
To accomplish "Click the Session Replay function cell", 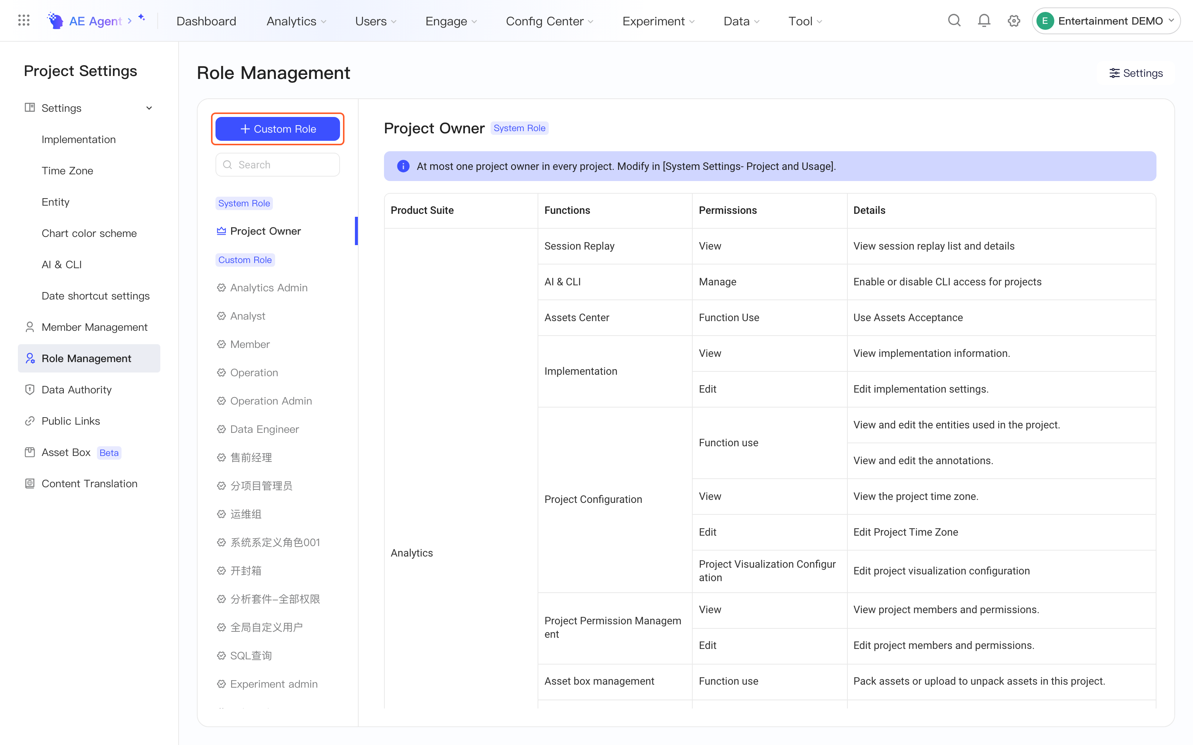I will click(615, 246).
